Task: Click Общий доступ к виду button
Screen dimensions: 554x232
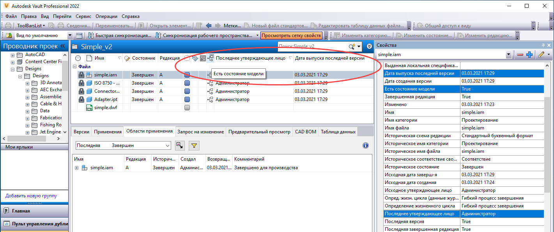Action: click(x=444, y=26)
